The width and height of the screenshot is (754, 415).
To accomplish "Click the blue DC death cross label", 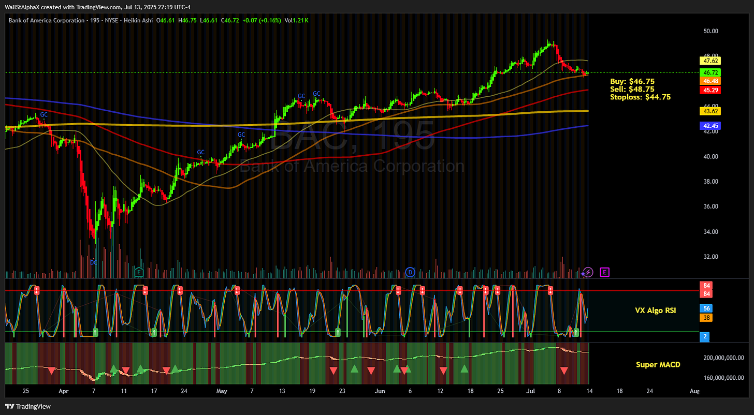I will pyautogui.click(x=94, y=262).
